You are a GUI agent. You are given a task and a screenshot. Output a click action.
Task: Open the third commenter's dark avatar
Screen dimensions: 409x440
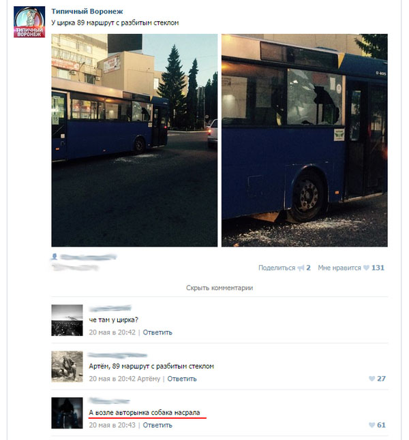pos(67,413)
